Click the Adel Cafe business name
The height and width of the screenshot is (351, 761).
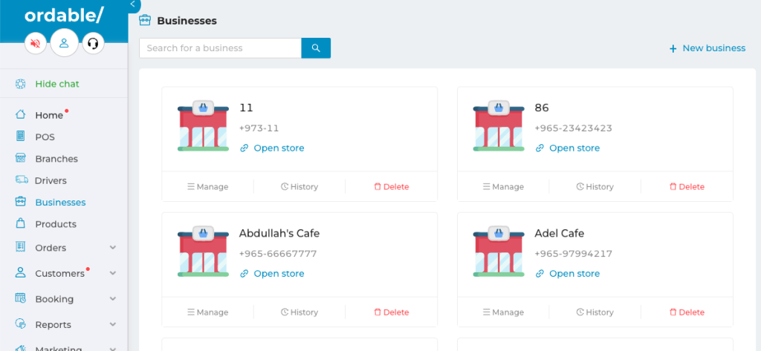[559, 233]
